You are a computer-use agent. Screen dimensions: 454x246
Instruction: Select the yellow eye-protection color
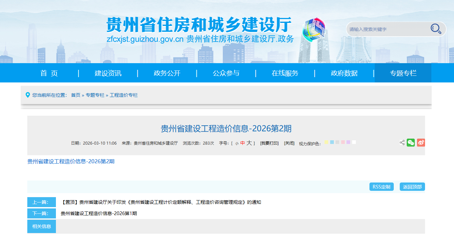tap(327, 142)
